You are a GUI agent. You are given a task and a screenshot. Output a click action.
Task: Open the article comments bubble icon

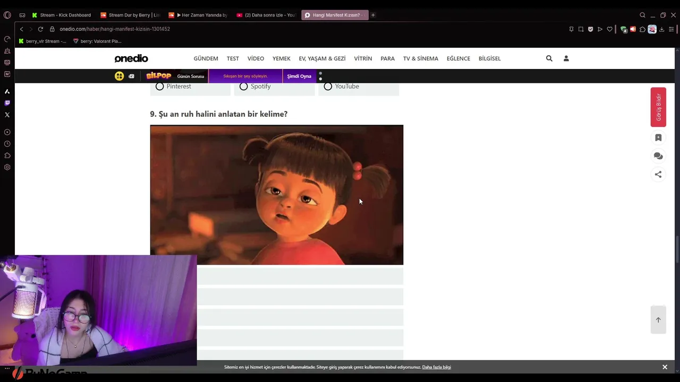[658, 156]
